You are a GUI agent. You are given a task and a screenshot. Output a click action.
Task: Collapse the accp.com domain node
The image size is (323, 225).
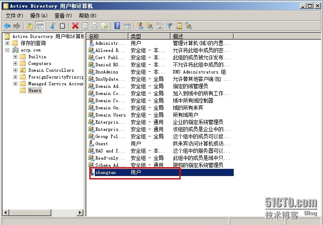7,50
